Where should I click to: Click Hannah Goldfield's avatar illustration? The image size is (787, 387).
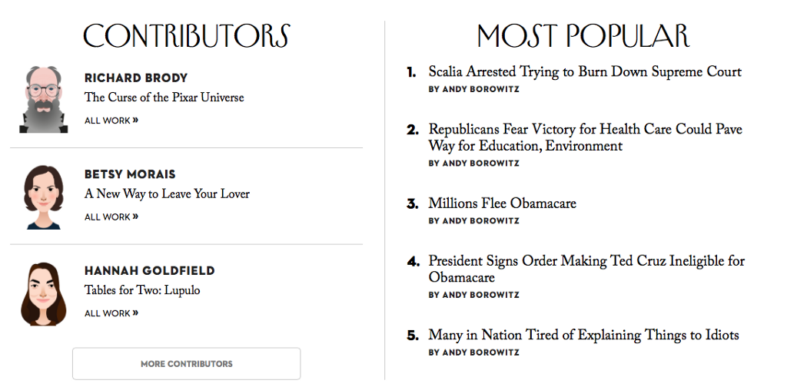(43, 293)
